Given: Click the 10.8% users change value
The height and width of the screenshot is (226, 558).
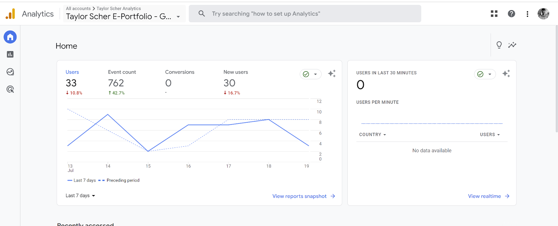Looking at the screenshot, I should (x=74, y=93).
